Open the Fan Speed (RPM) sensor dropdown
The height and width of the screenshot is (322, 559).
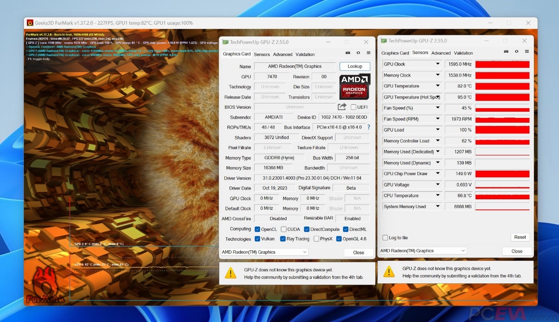[438, 119]
